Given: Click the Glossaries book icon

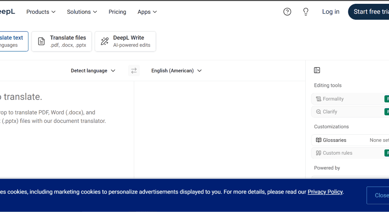Looking at the screenshot, I should [319, 140].
